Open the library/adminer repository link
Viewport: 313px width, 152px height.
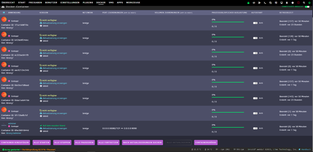13,133
